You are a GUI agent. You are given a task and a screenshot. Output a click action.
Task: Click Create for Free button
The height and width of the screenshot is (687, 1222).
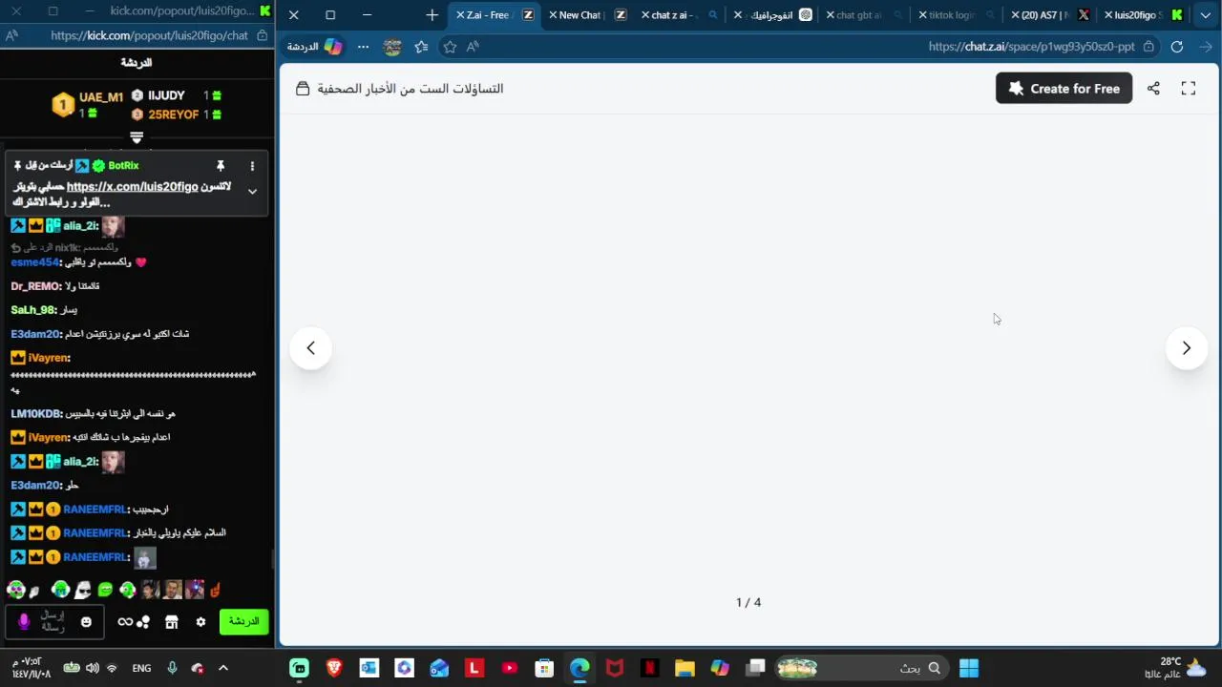(1064, 88)
